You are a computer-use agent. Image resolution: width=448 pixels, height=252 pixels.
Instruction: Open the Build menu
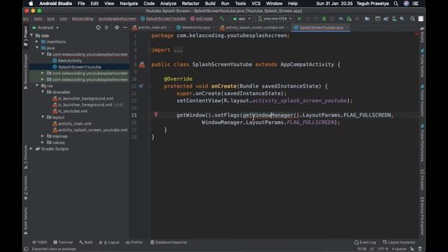click(210, 3)
